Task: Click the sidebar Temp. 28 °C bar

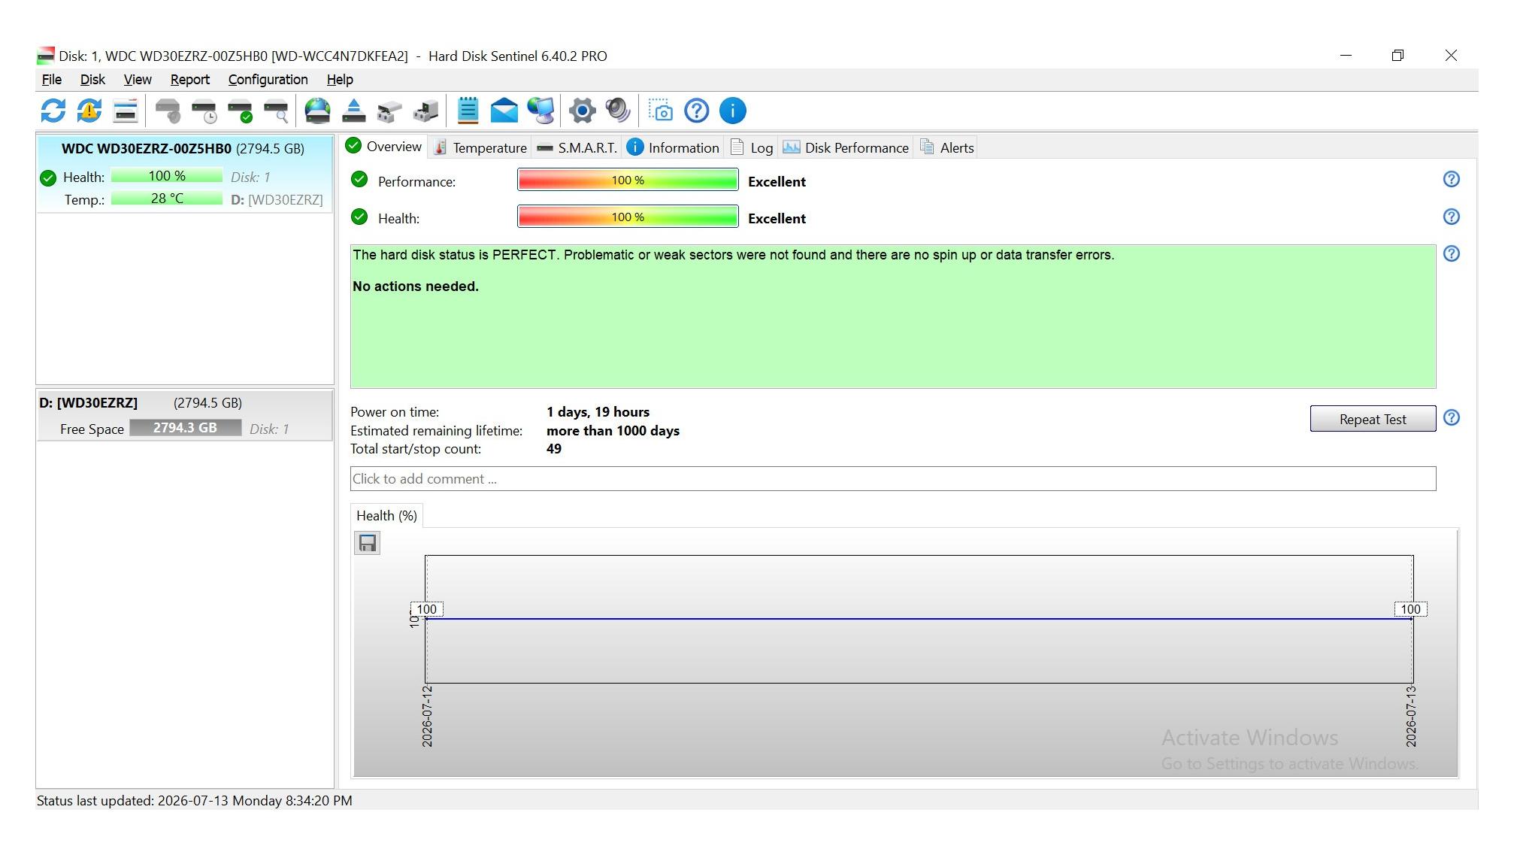Action: point(167,199)
